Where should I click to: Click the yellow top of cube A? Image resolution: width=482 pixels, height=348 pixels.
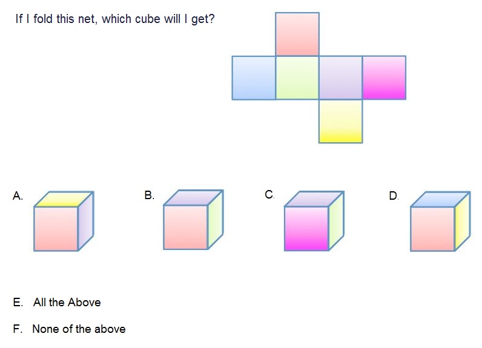64,199
